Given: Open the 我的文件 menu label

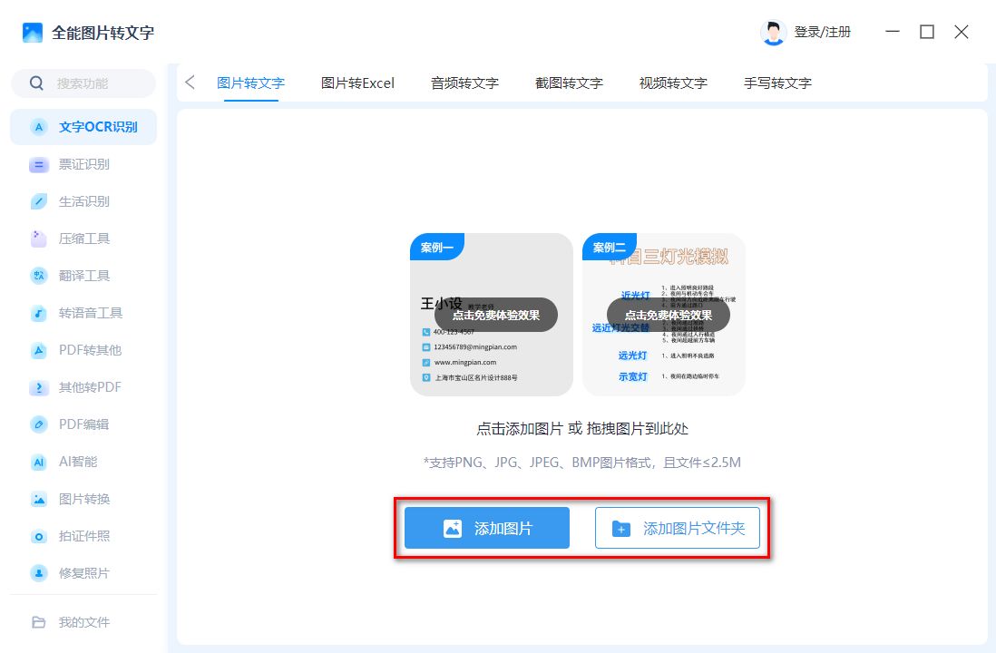Looking at the screenshot, I should tap(84, 622).
